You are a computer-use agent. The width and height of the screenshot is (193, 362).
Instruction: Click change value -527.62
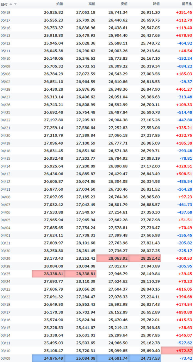(185, 343)
